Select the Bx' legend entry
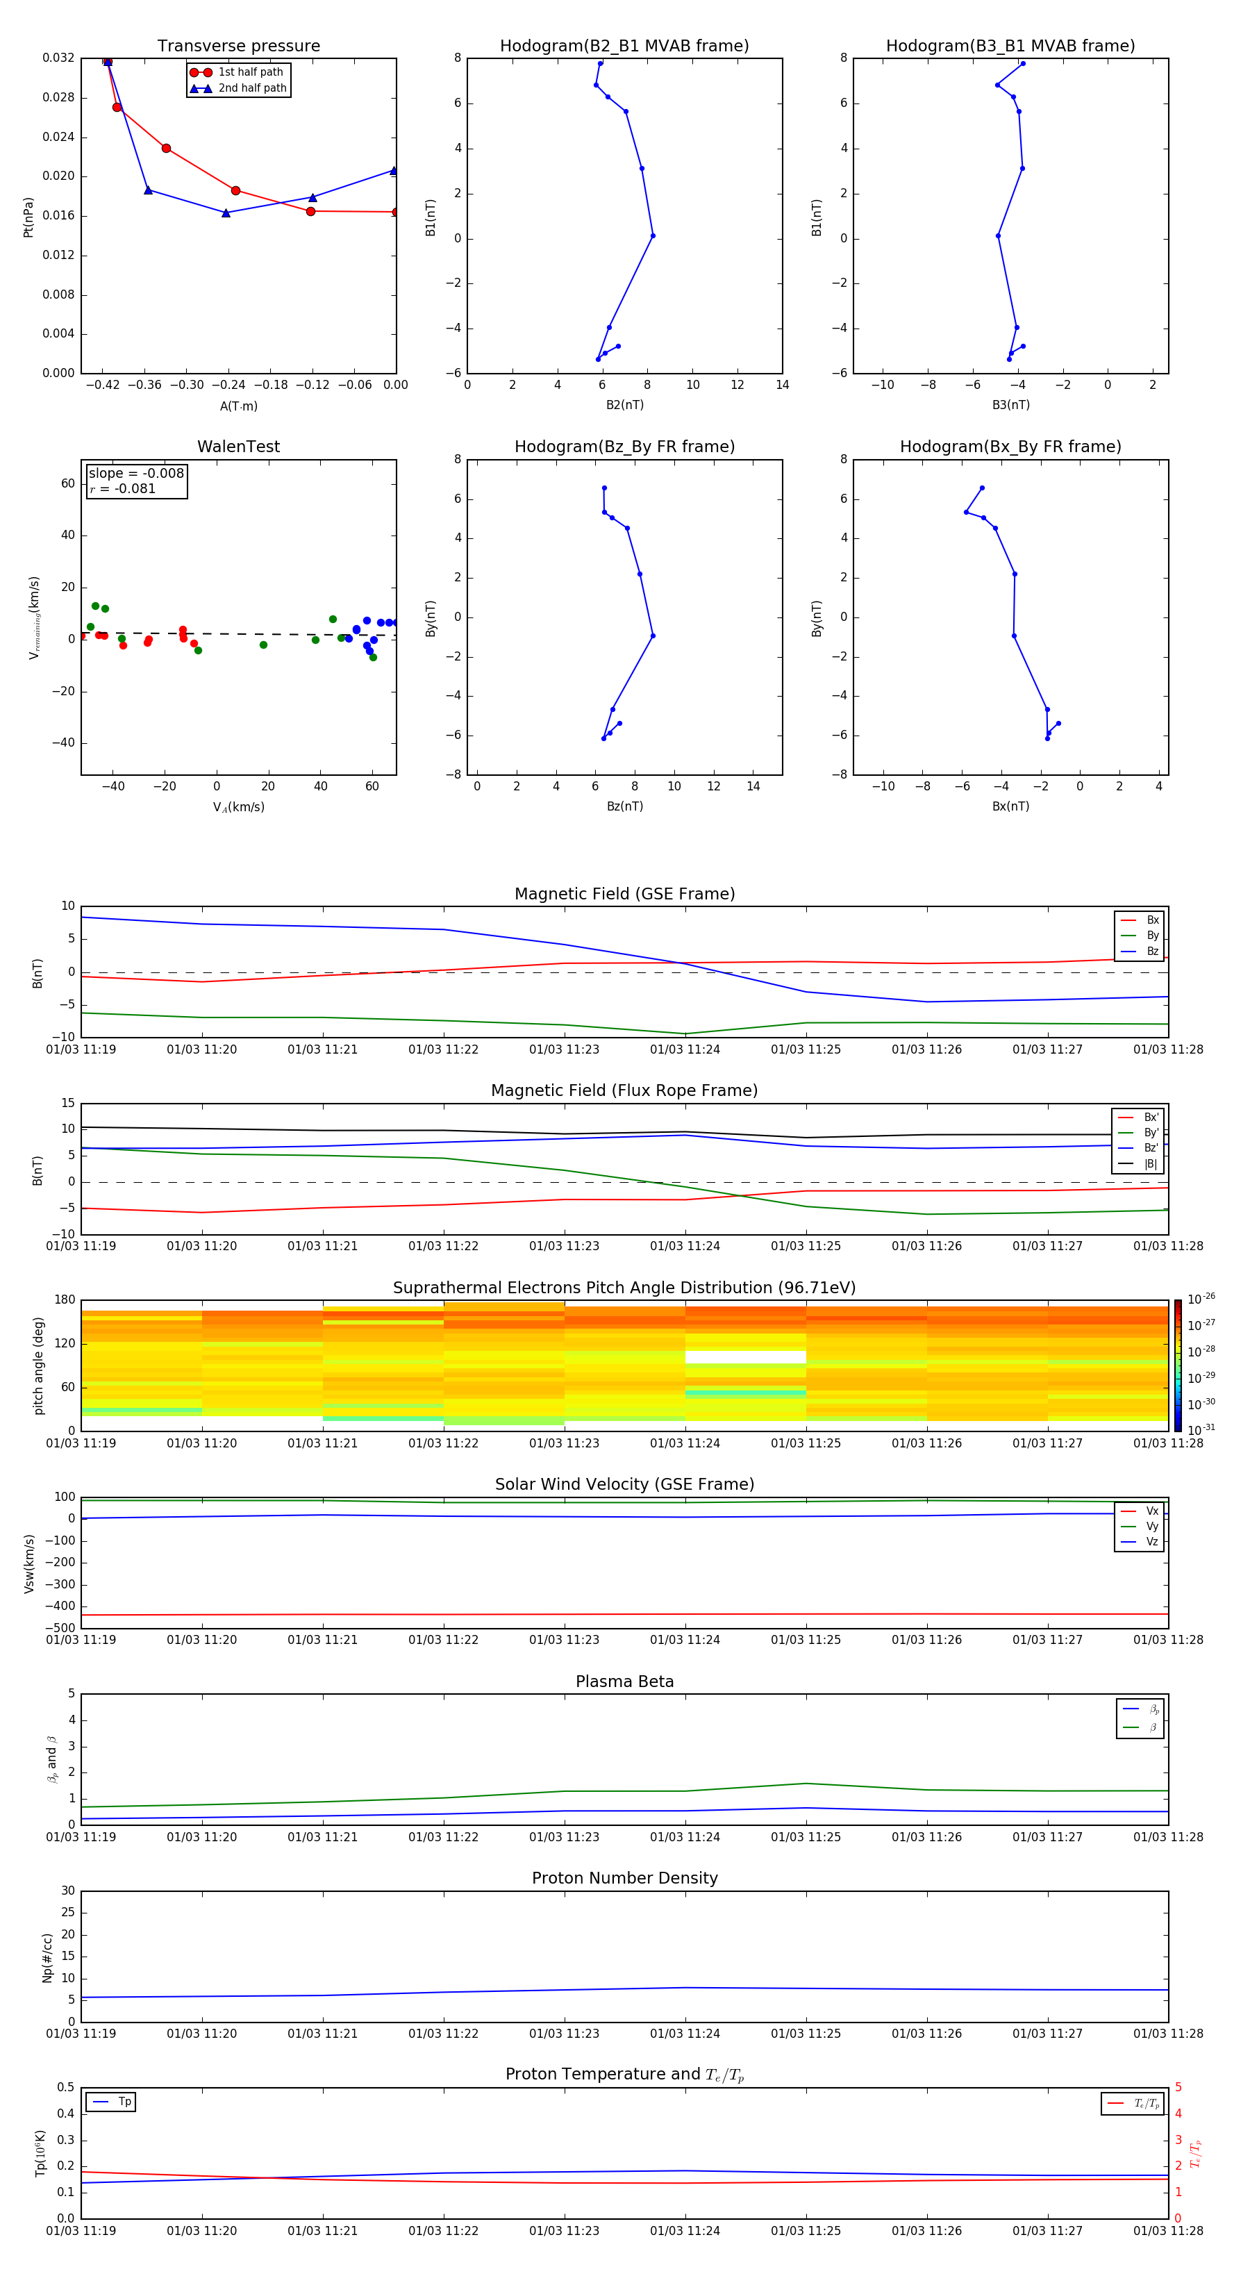Image resolution: width=1250 pixels, height=2292 pixels. [1138, 1118]
